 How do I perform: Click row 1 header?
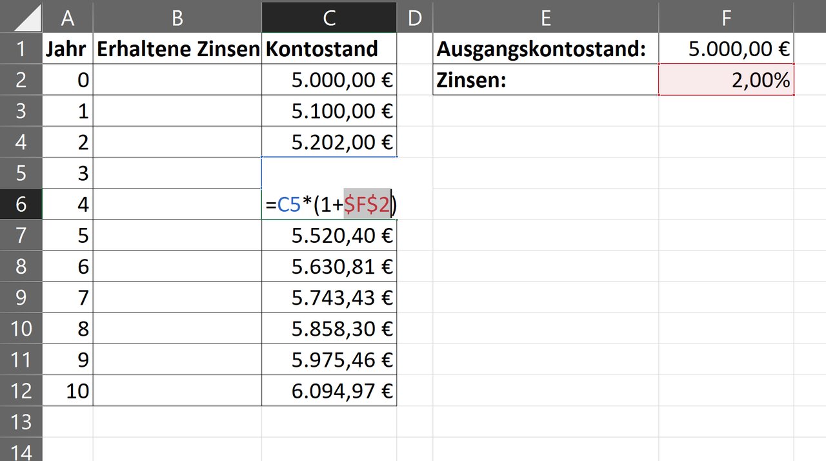21,48
